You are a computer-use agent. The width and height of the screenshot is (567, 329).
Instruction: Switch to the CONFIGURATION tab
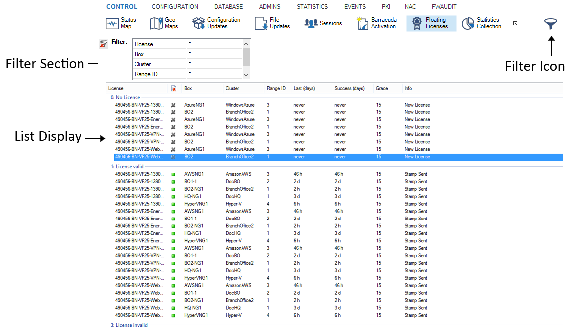point(174,7)
